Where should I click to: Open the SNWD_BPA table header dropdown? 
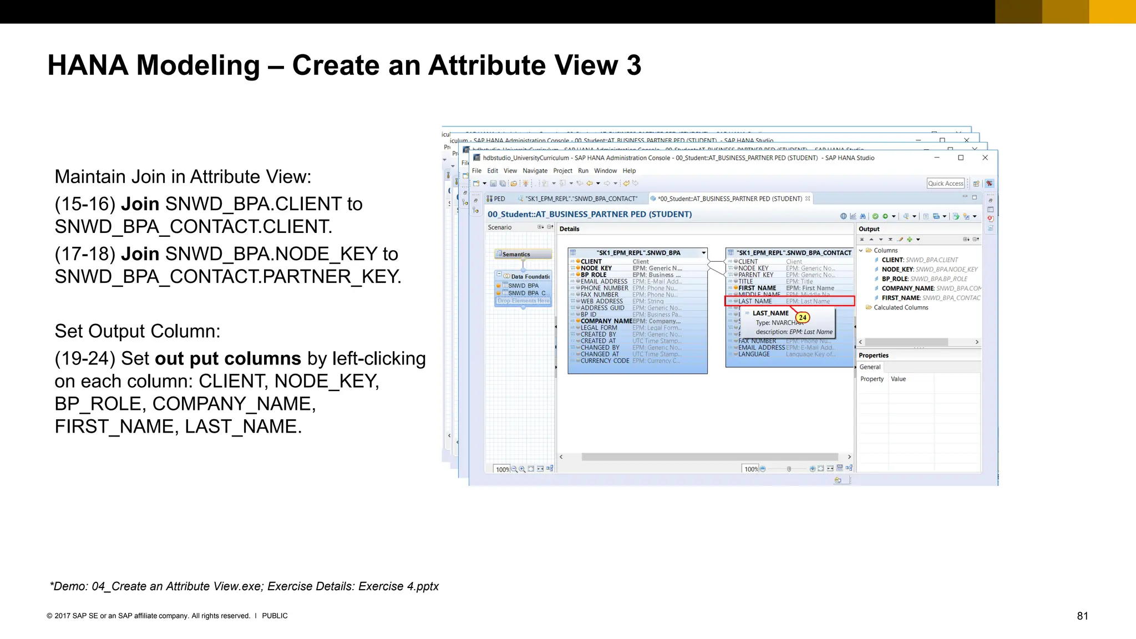(x=703, y=253)
